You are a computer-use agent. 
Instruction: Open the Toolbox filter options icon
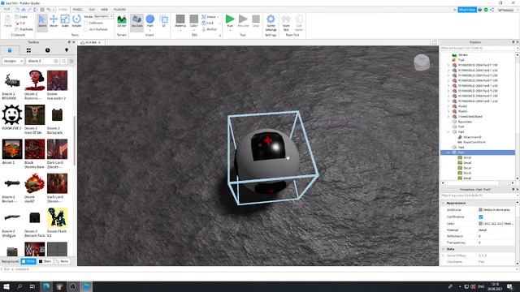coord(71,61)
